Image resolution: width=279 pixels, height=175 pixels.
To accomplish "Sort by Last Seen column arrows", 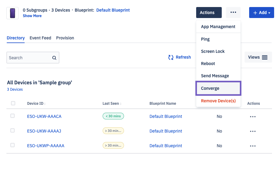I will tap(121, 104).
